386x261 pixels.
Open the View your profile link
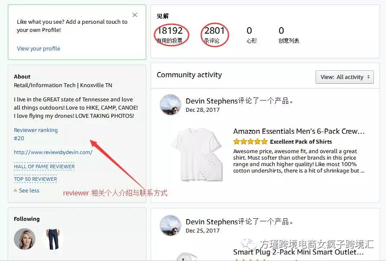click(39, 49)
